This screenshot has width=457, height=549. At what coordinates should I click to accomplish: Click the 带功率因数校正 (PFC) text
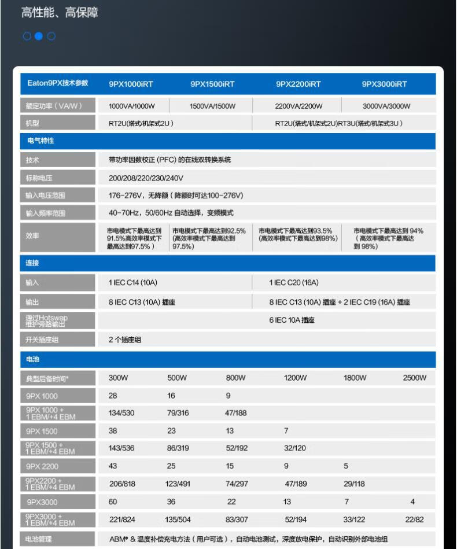click(x=170, y=160)
